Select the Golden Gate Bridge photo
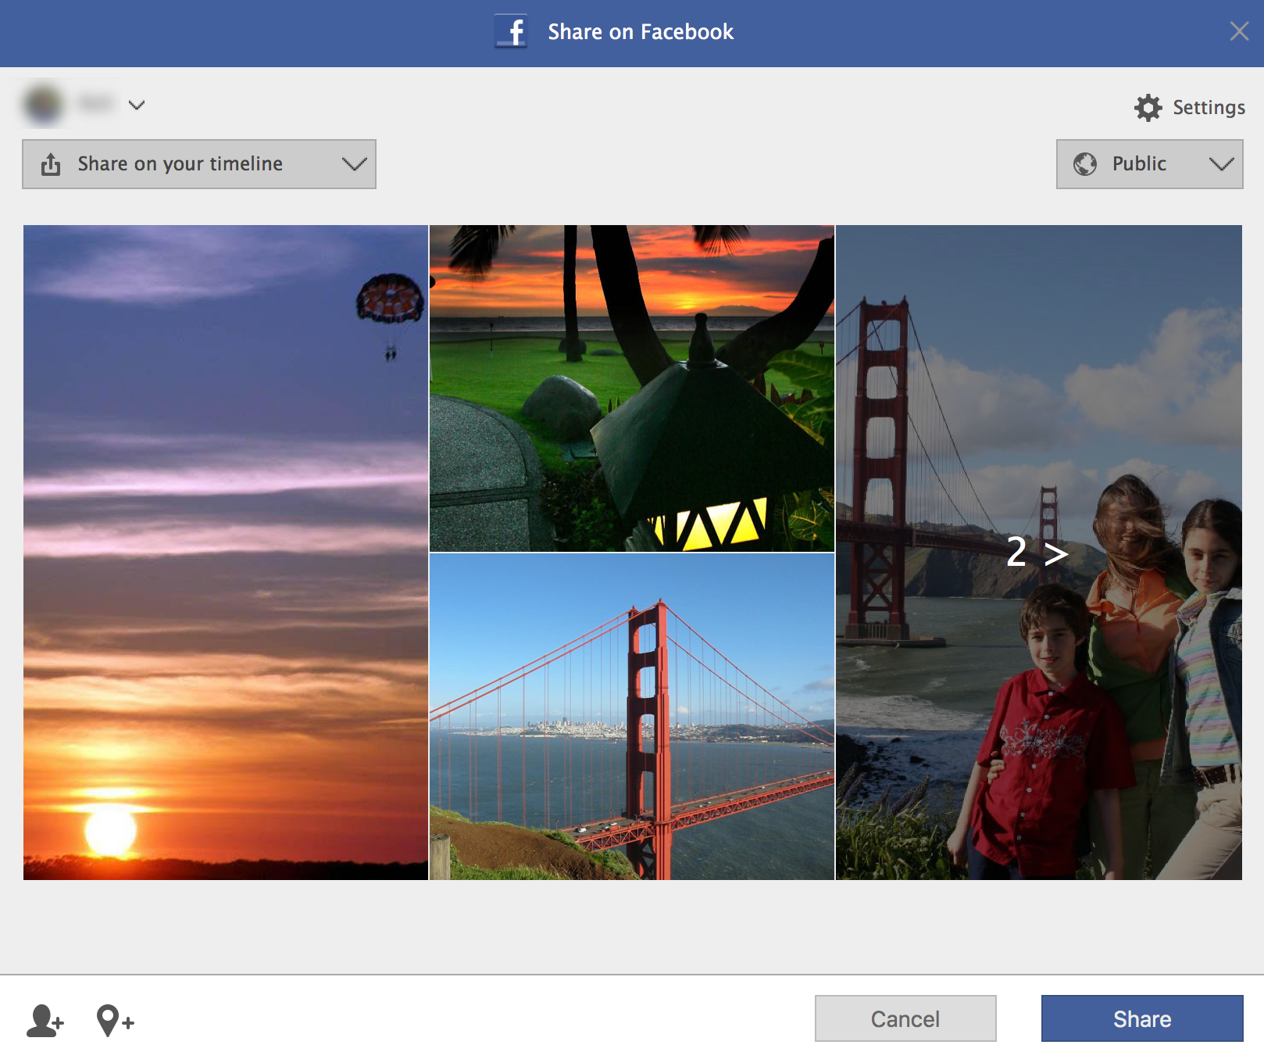Viewport: 1264px width, 1052px height. pyautogui.click(x=632, y=715)
